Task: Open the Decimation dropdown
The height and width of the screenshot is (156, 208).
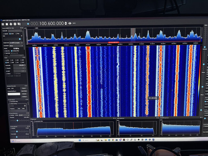Action: click(16, 46)
